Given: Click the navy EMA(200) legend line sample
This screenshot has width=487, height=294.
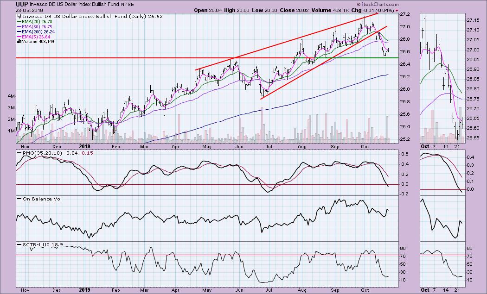Looking at the screenshot, I should pos(19,31).
